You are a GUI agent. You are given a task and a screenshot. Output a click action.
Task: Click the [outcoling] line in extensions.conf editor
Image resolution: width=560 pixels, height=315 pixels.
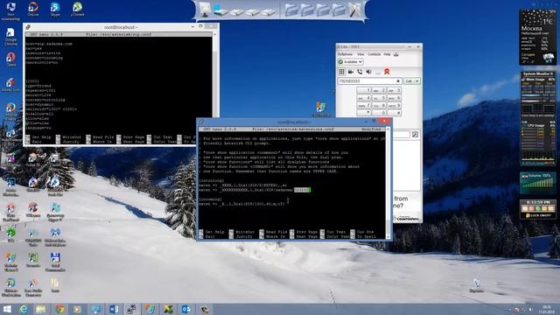pos(212,181)
